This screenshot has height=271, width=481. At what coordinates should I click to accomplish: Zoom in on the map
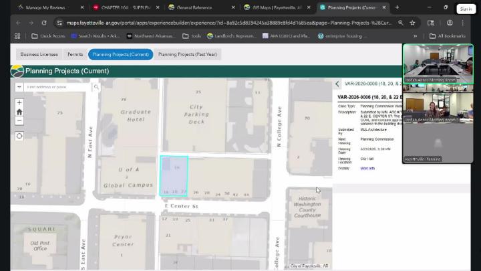click(19, 103)
